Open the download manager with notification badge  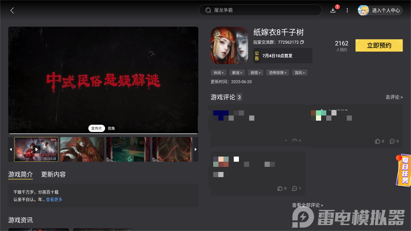pyautogui.click(x=333, y=11)
